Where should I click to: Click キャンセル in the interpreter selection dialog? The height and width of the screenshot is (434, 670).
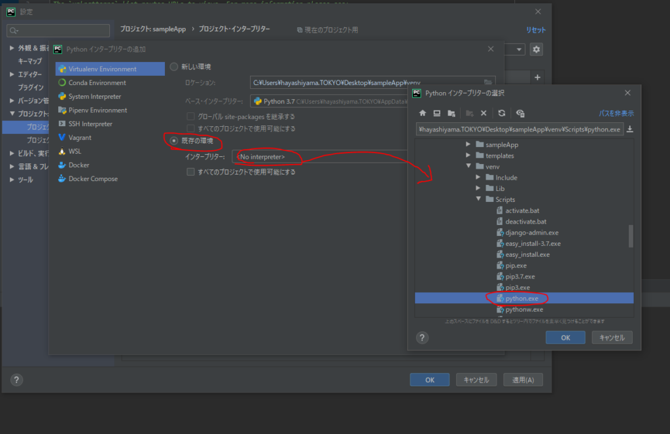pos(612,337)
